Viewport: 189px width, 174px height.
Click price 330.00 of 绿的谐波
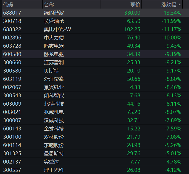tap(132, 13)
